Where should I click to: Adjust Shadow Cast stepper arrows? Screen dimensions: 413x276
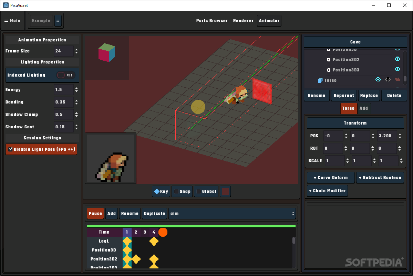76,127
